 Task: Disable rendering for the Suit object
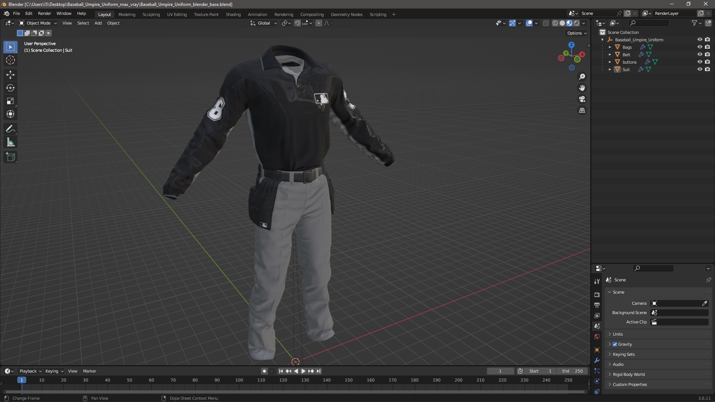(708, 69)
